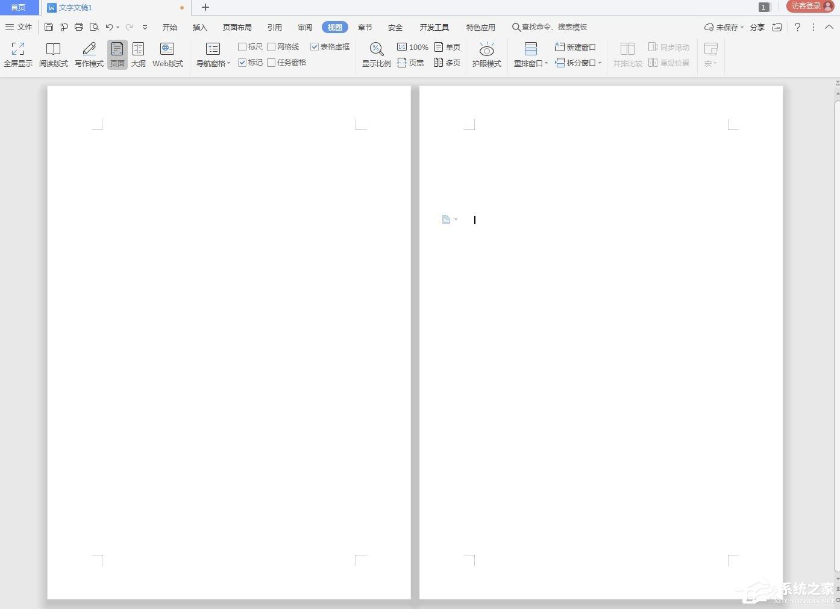Enable the 标尺 ruler checkbox
The image size is (840, 609).
242,47
